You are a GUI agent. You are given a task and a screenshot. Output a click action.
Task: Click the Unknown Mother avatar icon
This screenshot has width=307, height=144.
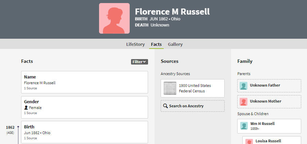[x=243, y=102]
